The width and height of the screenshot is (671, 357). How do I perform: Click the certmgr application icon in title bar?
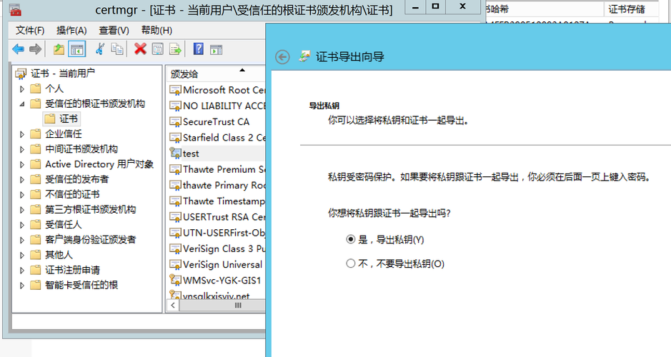pos(15,9)
